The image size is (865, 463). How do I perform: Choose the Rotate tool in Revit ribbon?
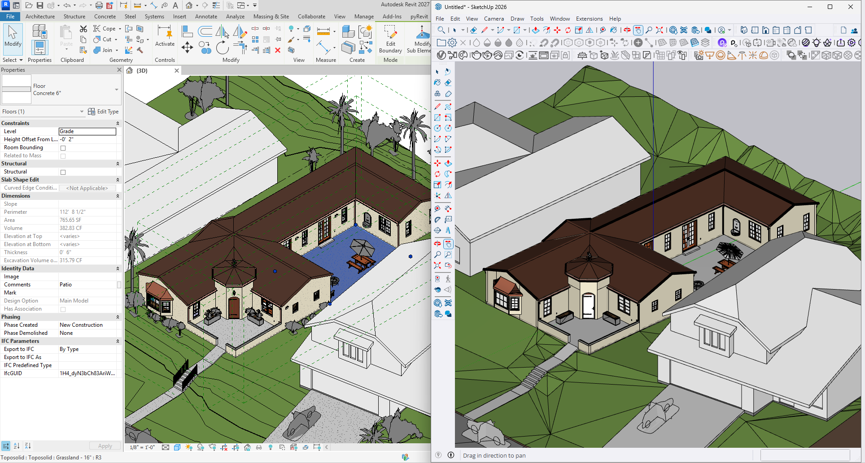[x=222, y=47]
